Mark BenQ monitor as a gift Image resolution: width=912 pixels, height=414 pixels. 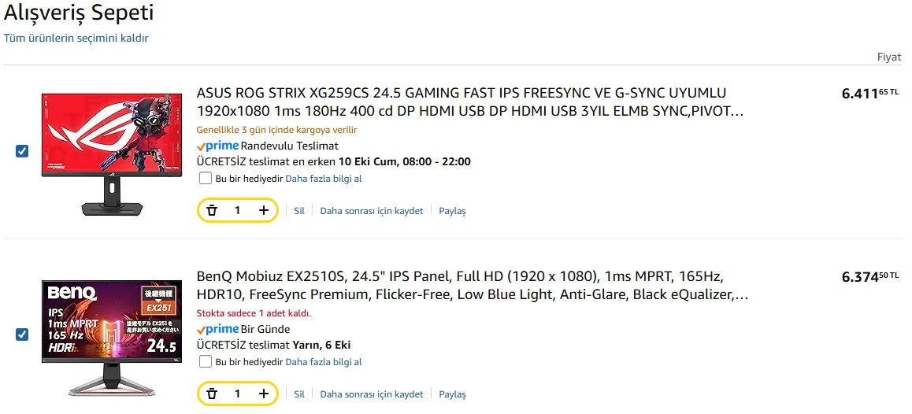(x=206, y=362)
